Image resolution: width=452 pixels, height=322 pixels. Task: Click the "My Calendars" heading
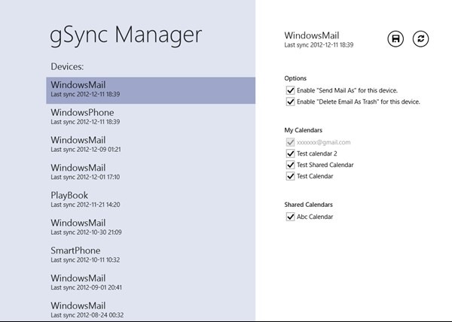coord(304,130)
